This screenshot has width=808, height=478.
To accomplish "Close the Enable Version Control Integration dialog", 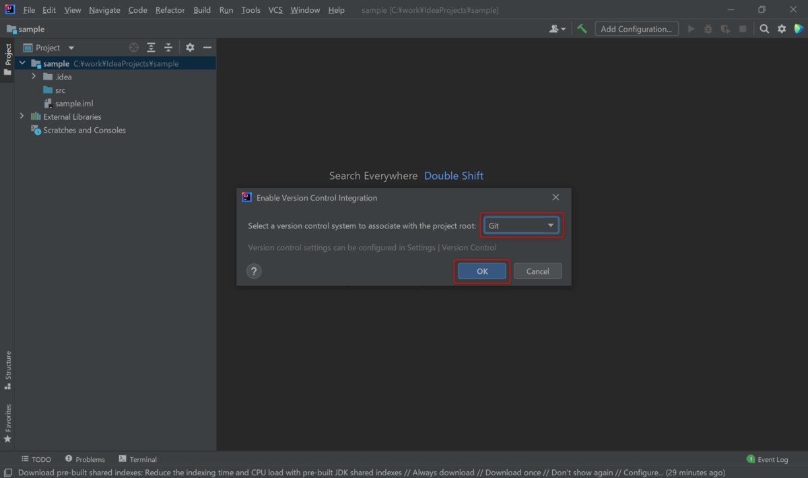I will (x=555, y=197).
